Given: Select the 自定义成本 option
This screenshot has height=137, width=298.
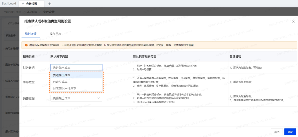Looking at the screenshot, I should pos(60,82).
